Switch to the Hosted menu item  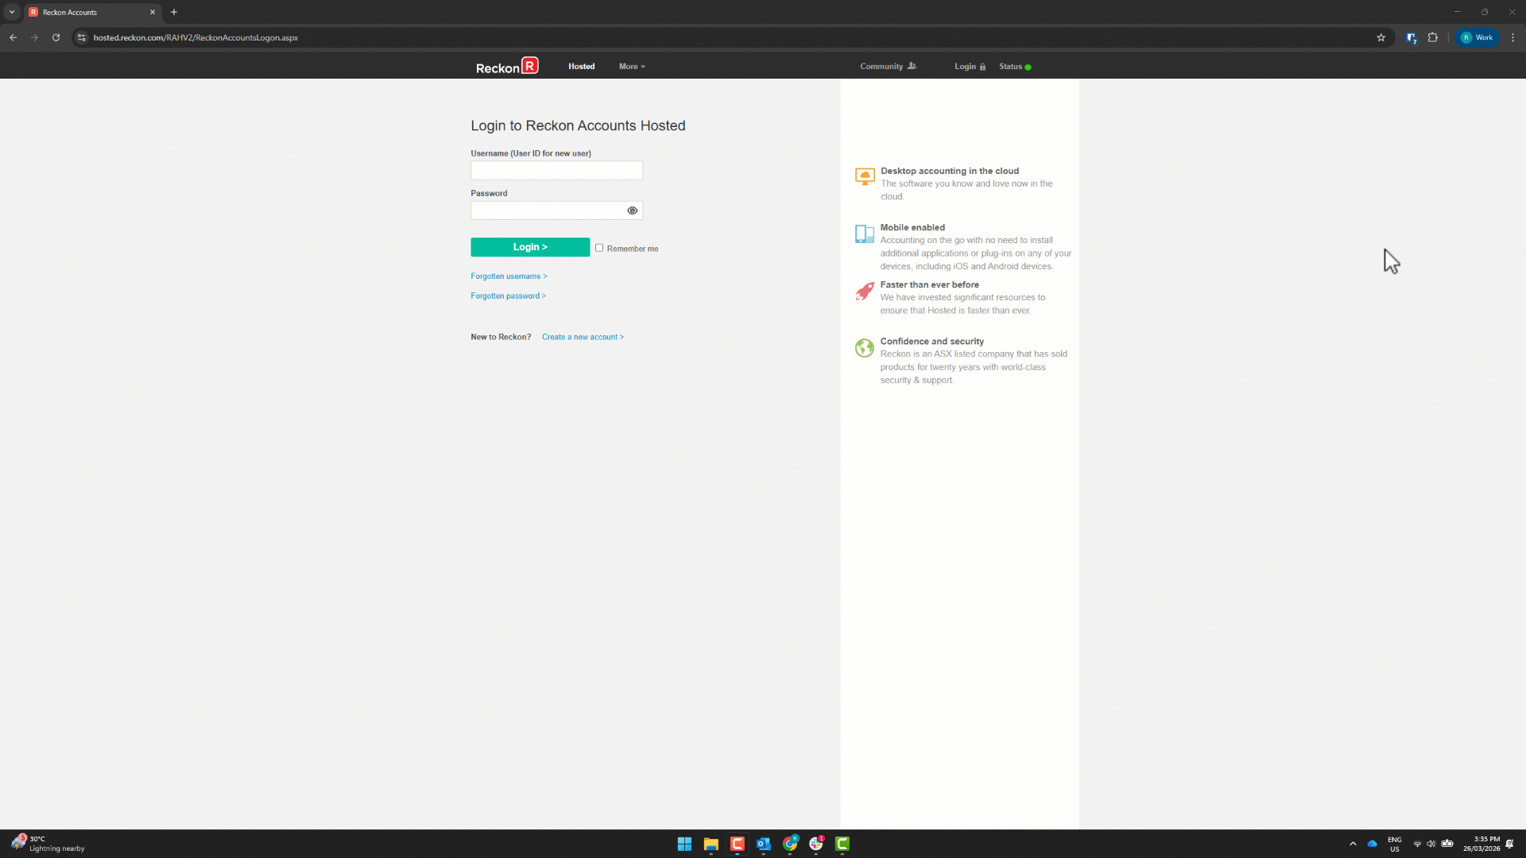(581, 66)
